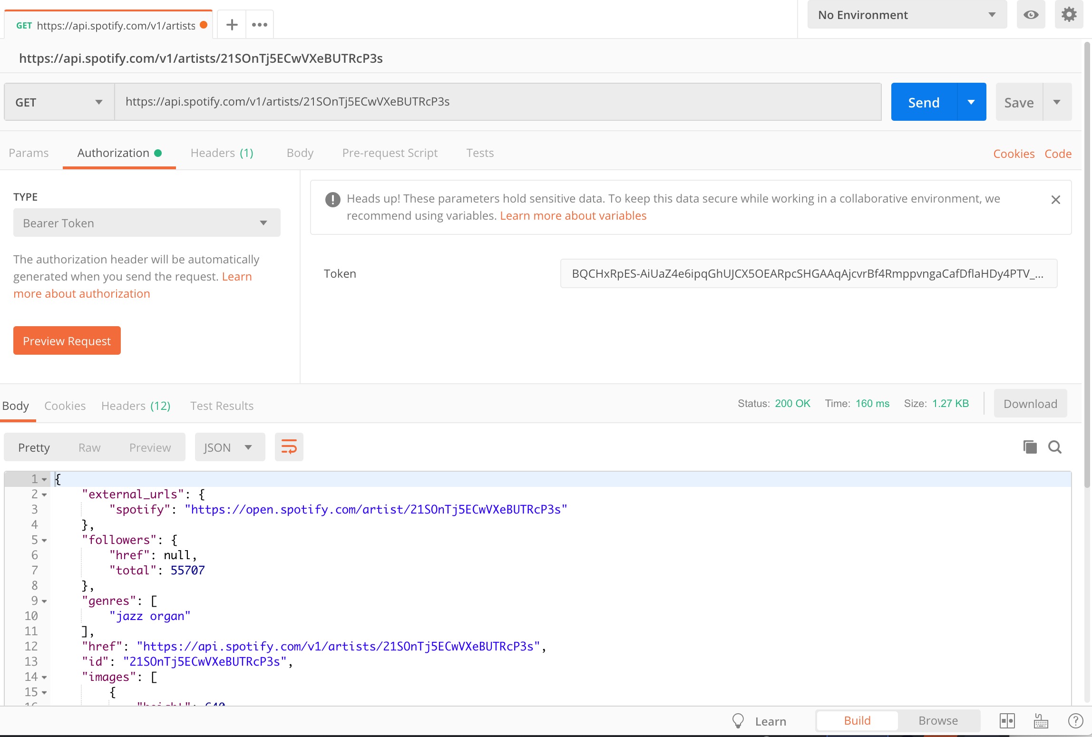Switch to Build mode
Viewport: 1092px width, 737px height.
coord(857,721)
